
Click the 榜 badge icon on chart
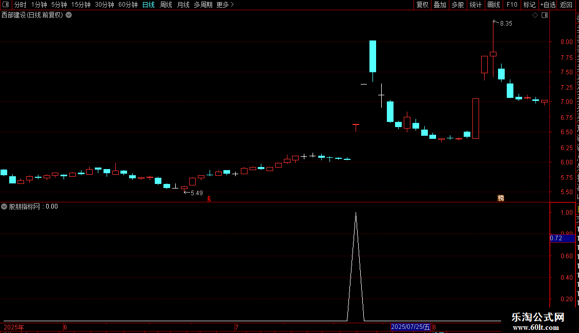[x=501, y=198]
